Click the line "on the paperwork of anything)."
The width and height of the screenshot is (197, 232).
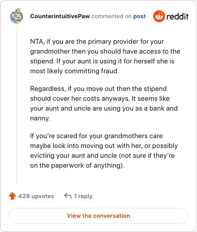tap(77, 165)
